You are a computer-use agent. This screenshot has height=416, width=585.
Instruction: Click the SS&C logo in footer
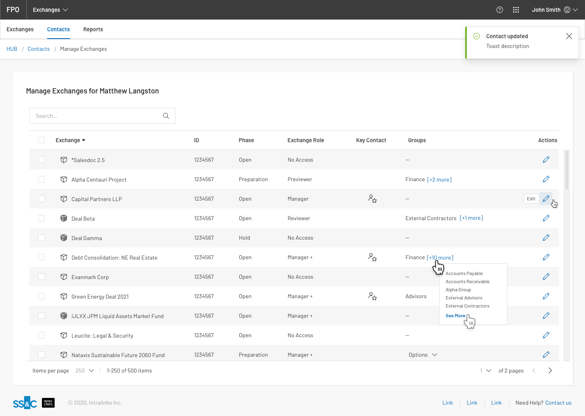click(x=25, y=403)
